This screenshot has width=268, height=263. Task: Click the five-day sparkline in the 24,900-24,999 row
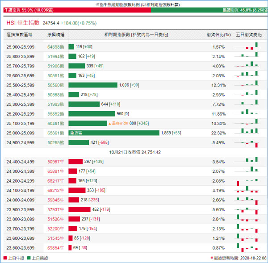(247, 144)
